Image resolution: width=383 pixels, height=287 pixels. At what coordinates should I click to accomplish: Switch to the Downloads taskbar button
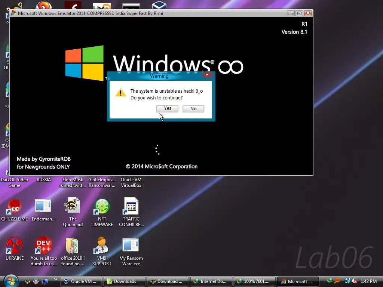(124, 281)
